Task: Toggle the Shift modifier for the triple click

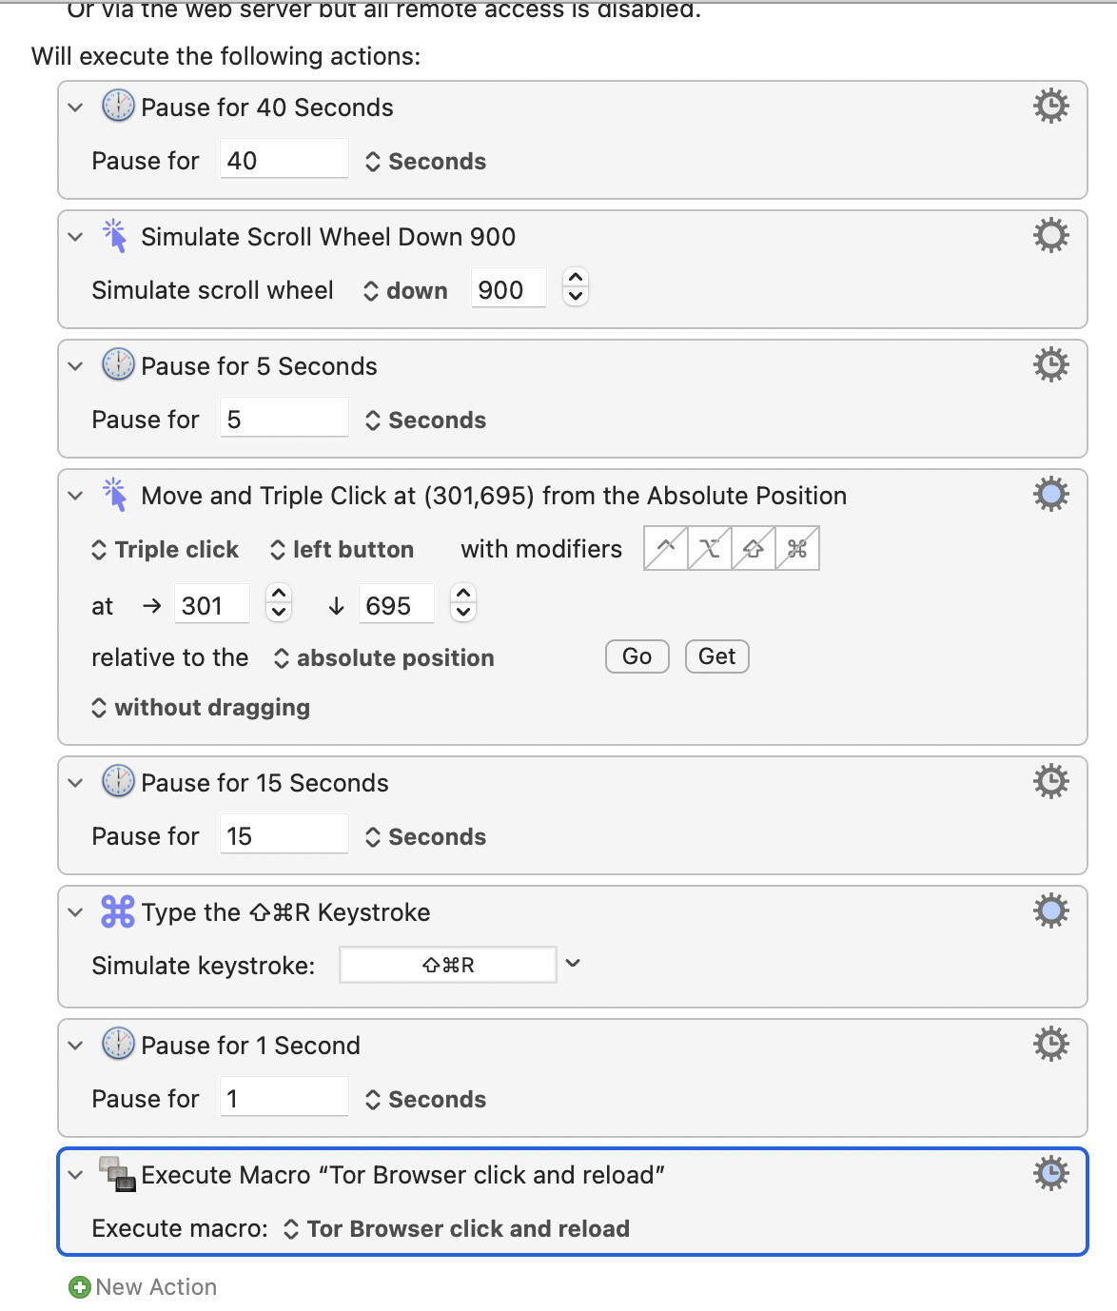Action: pos(754,548)
